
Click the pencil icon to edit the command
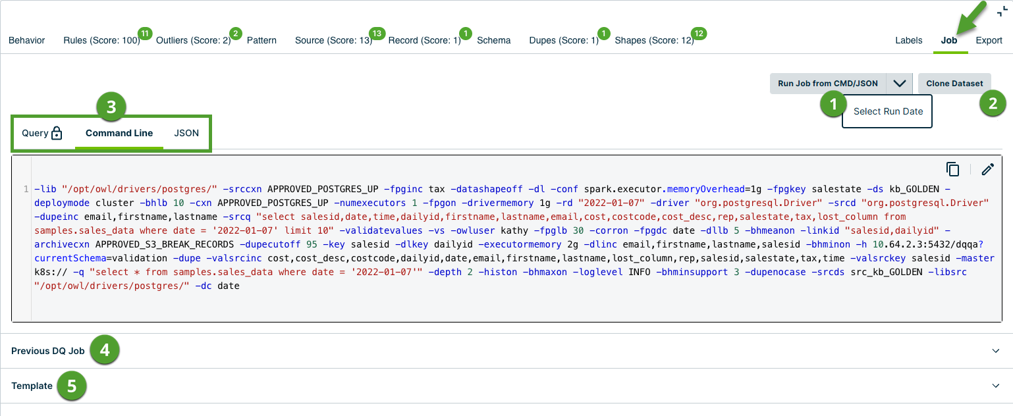coord(987,169)
